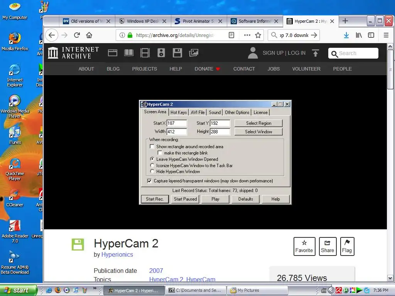Open the Firefox library icon

click(359, 35)
